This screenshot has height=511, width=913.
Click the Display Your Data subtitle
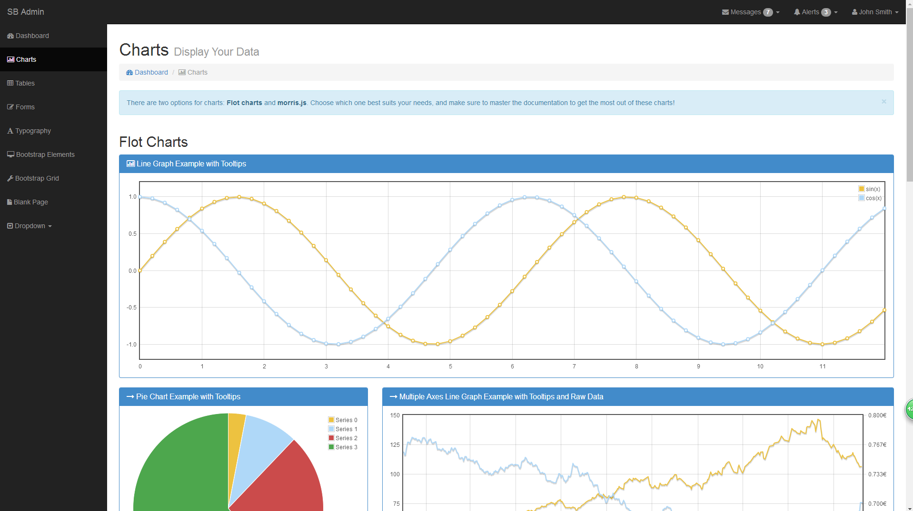pyautogui.click(x=217, y=52)
